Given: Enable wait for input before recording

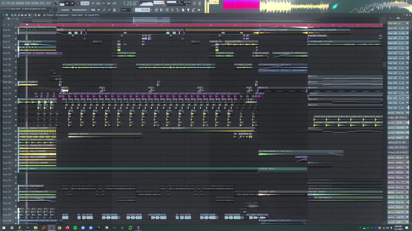Looking at the screenshot, I should point(98,3).
